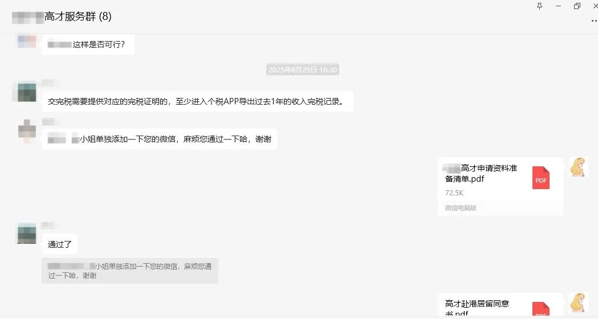The width and height of the screenshot is (598, 319).
Task: Click the 2025年8月29日 16:30 timestamp
Action: (303, 70)
